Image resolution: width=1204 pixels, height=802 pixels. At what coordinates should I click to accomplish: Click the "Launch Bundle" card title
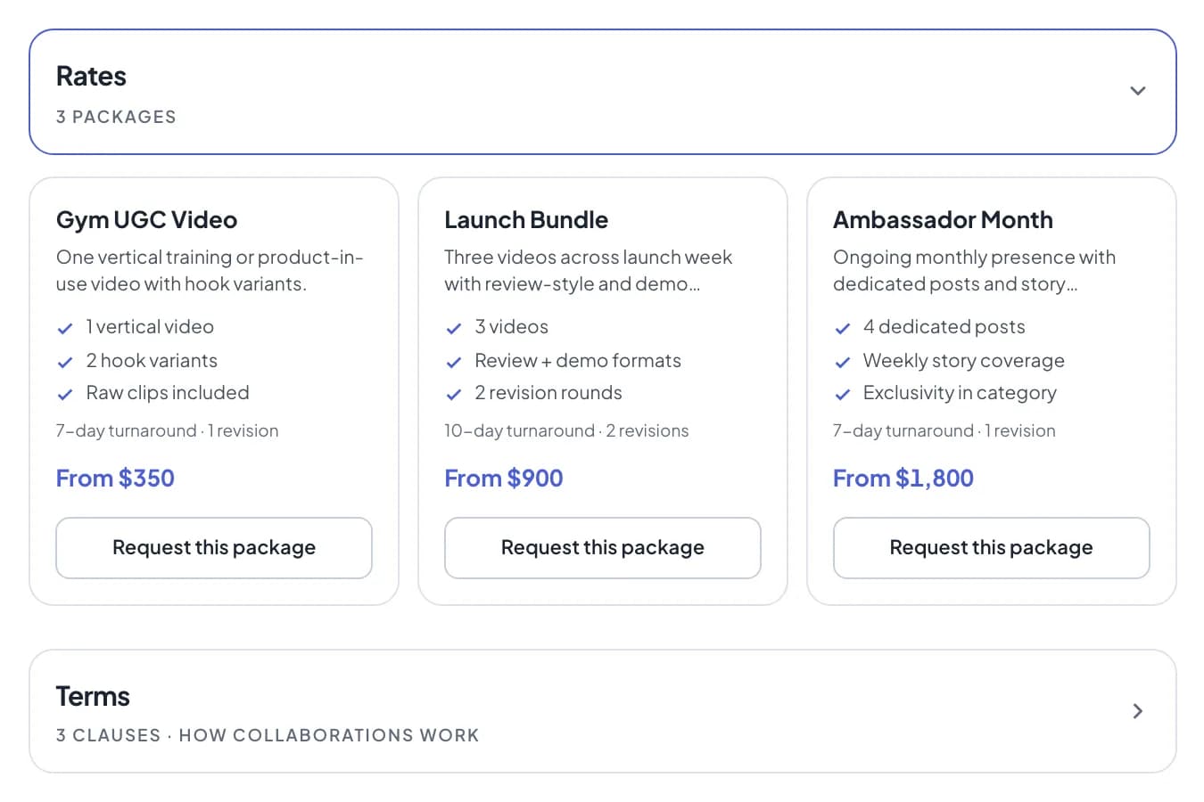tap(526, 220)
